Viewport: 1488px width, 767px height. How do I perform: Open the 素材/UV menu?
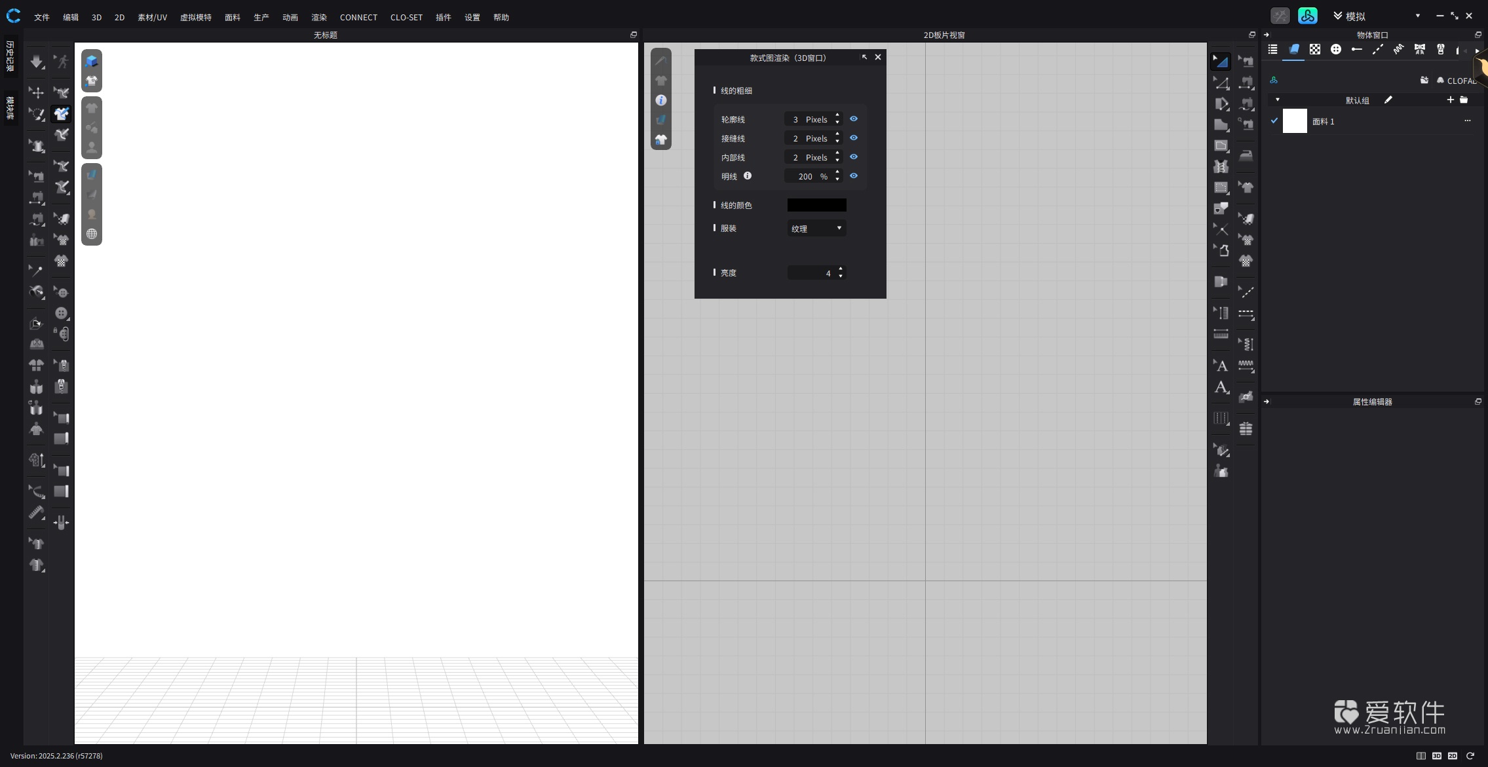(x=152, y=18)
